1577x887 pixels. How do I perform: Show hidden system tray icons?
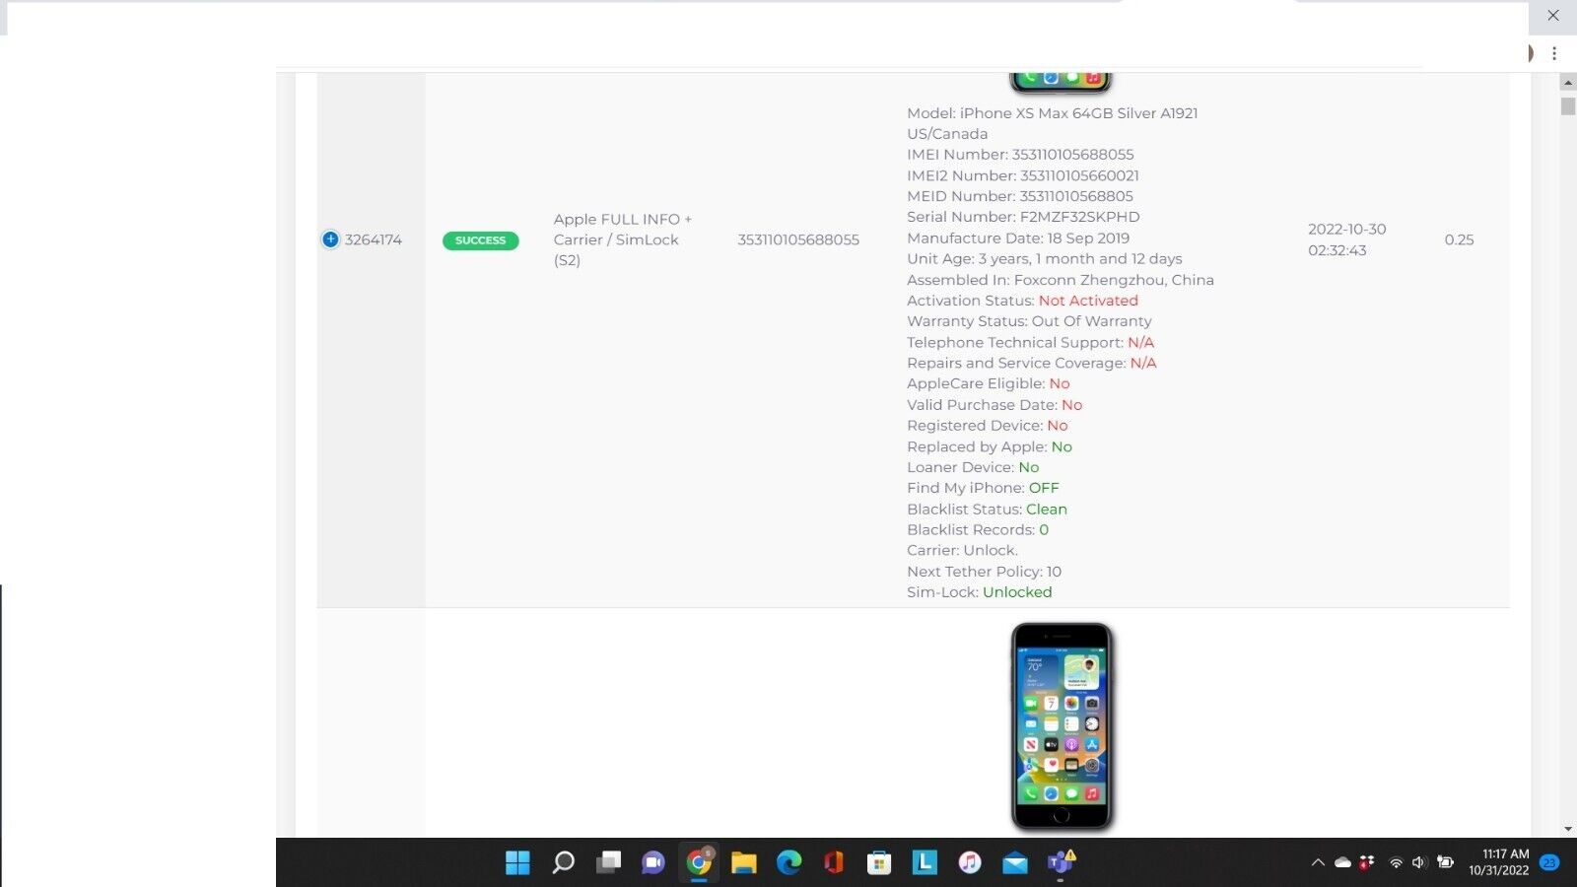(x=1318, y=862)
